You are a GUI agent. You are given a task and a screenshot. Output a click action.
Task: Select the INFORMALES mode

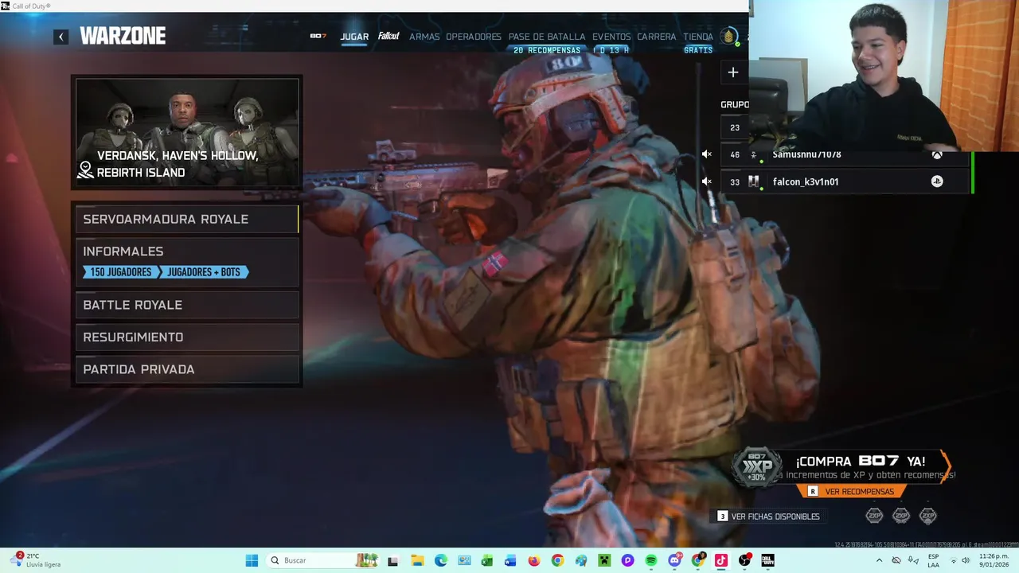point(187,261)
